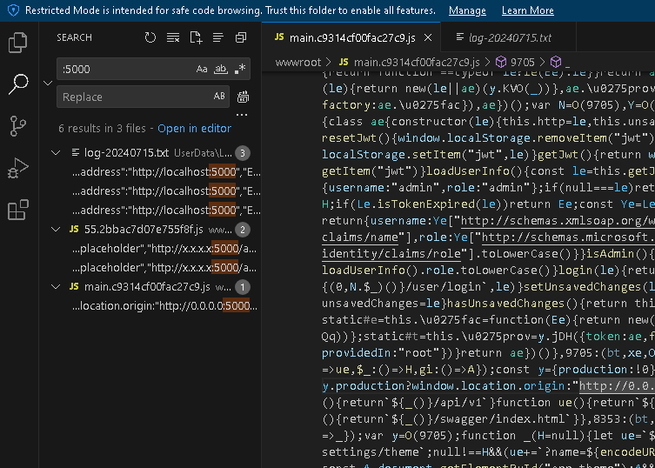
Task: Toggle Use Regular Expression option
Action: pyautogui.click(x=240, y=69)
